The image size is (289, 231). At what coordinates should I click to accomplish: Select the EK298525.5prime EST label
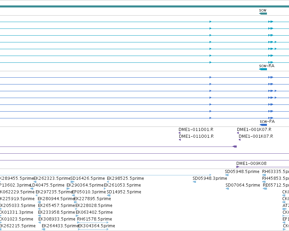point(125,178)
